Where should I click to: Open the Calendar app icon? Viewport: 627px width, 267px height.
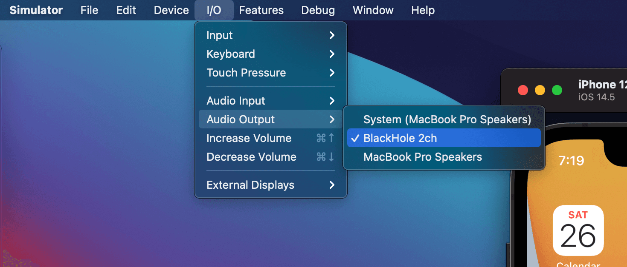point(578,230)
